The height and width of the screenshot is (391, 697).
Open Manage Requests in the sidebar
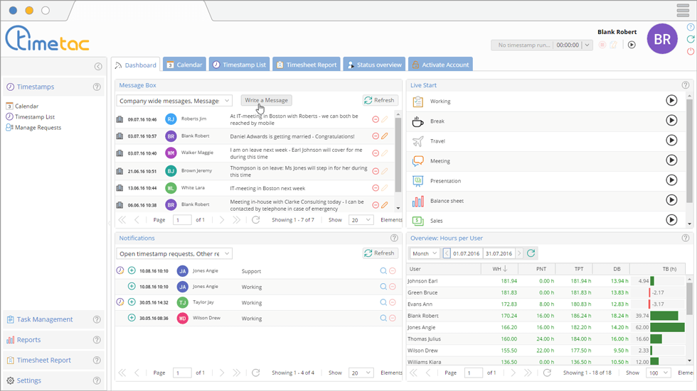pyautogui.click(x=38, y=128)
